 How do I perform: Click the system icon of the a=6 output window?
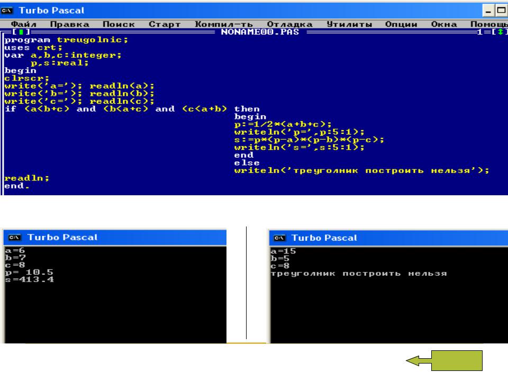pos(15,238)
